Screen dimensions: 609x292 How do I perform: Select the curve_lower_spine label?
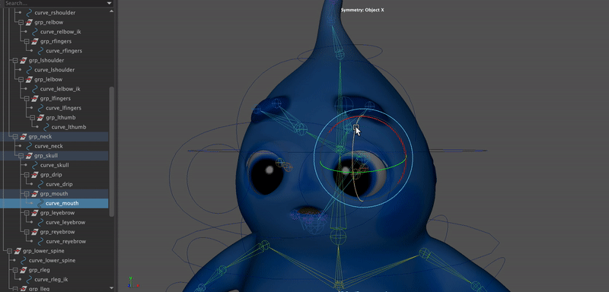click(x=52, y=260)
